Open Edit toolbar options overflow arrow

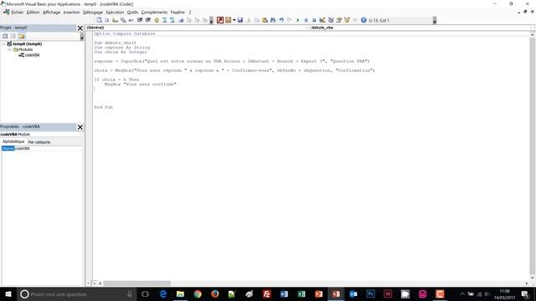(x=211, y=20)
